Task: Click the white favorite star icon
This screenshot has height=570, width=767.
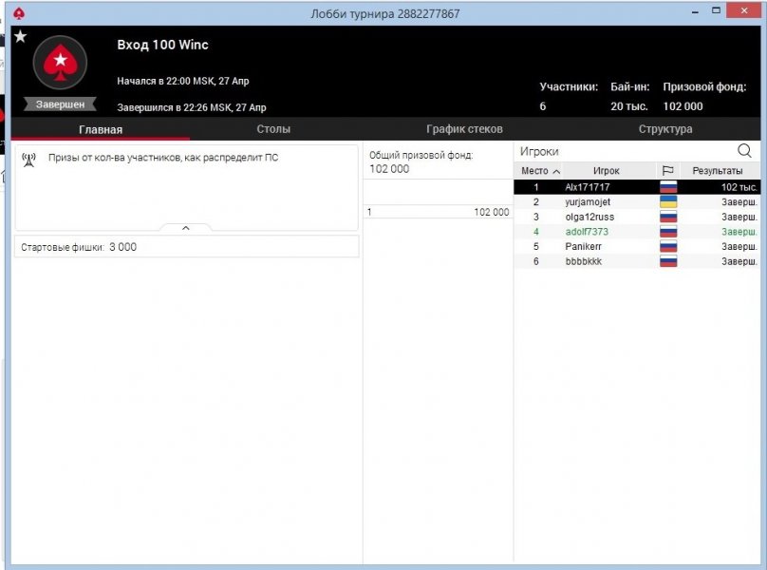Action: click(x=20, y=37)
